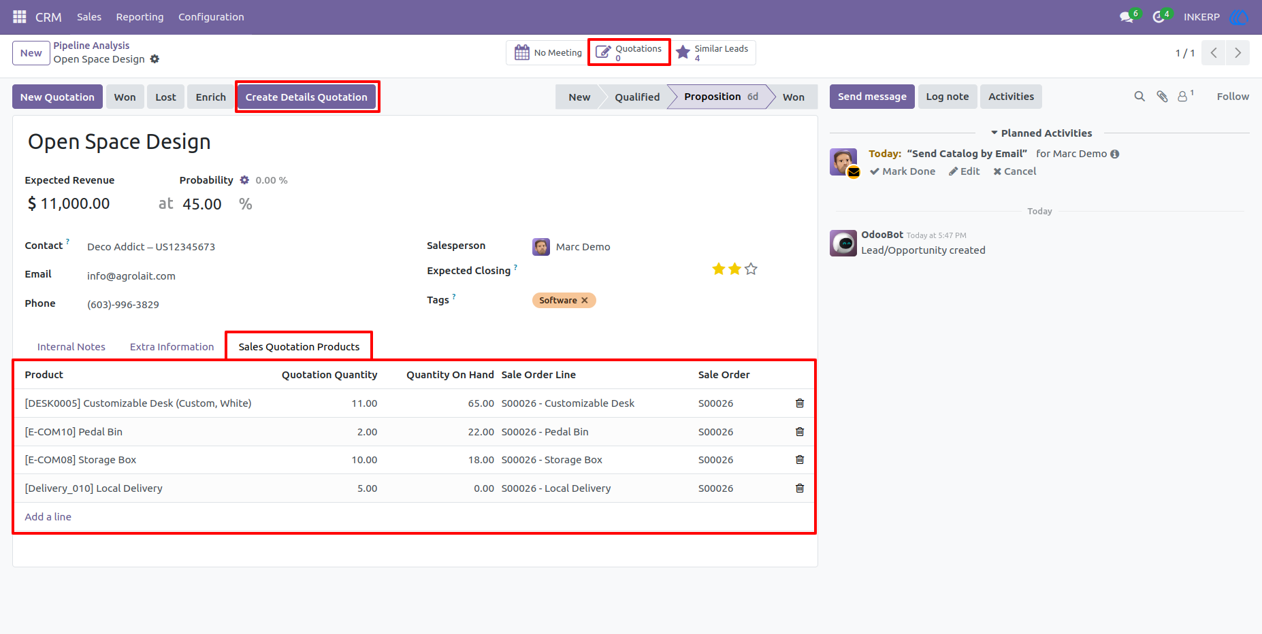Click the New Quotation button

pyautogui.click(x=57, y=97)
